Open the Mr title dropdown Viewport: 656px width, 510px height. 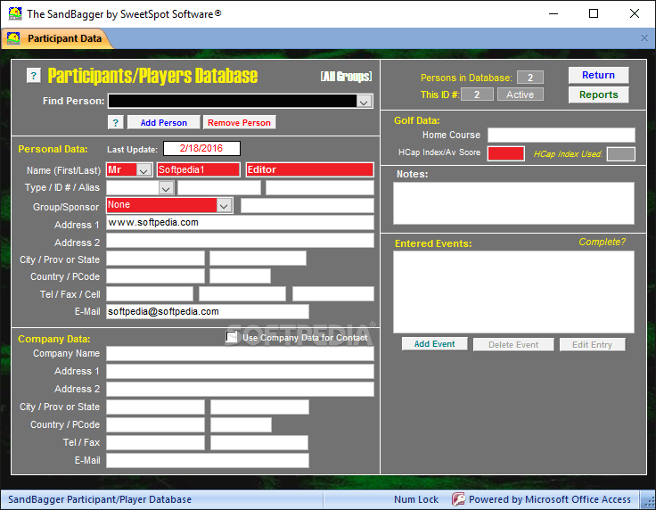coord(143,170)
